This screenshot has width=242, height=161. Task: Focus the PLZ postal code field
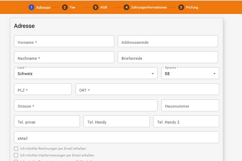tap(43, 89)
